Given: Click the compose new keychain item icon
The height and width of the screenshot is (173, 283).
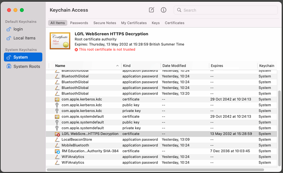Looking at the screenshot, I should 151,10.
